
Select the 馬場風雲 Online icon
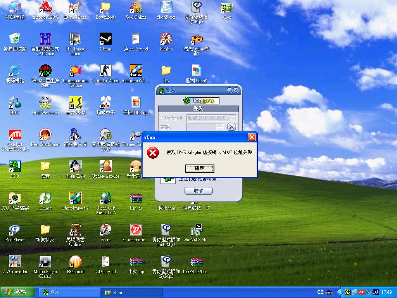coord(76,235)
